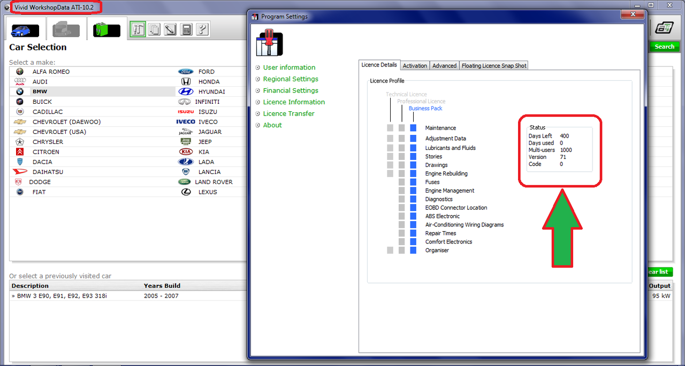Screen dimensions: 685x366
Task: Click the Isuzu logo icon
Action: (x=186, y=112)
